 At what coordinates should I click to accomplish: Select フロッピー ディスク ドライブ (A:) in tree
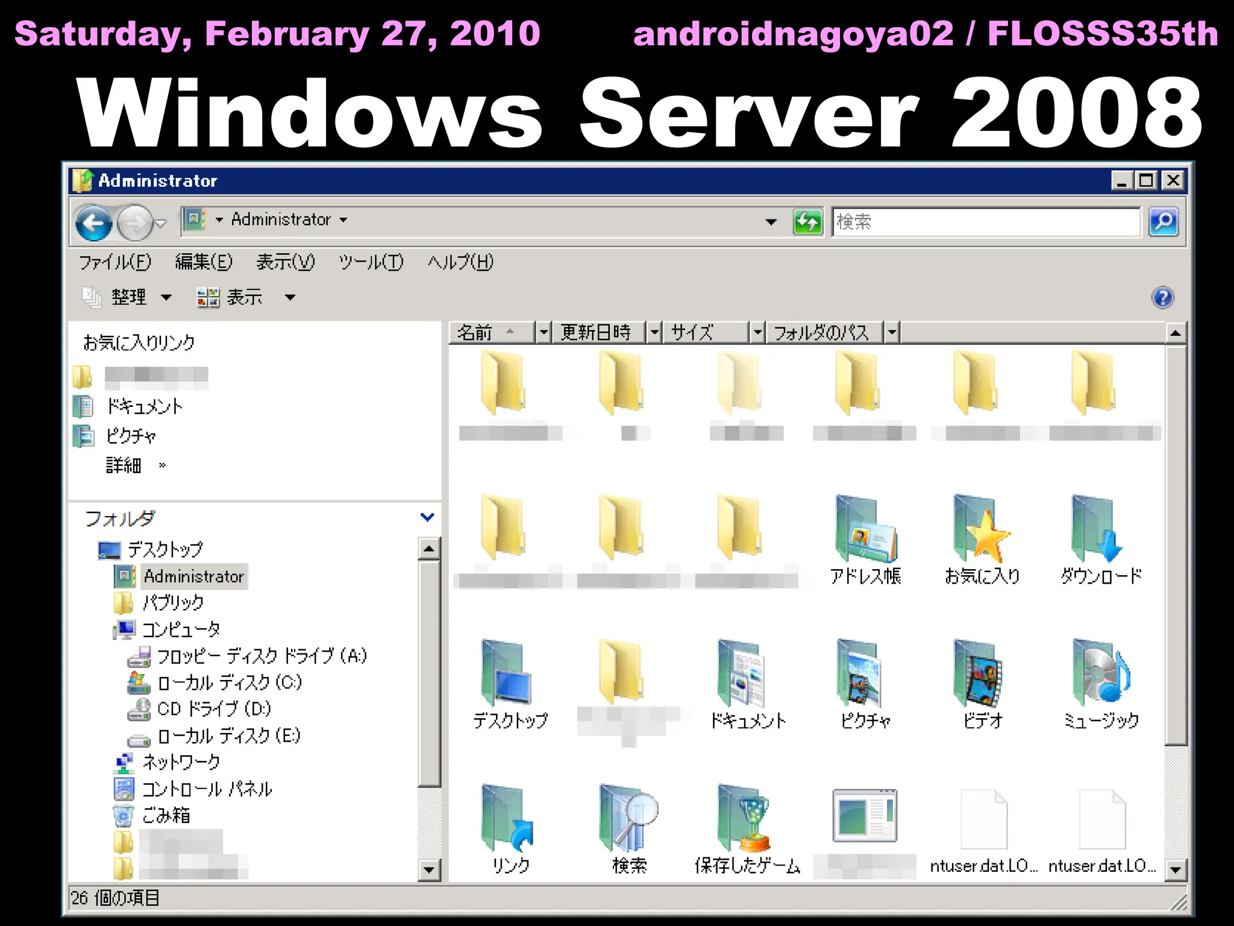[x=247, y=656]
